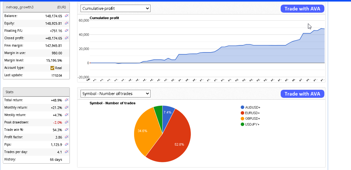Select the orange GBPUSD+ legend marker
Screen dimensions: 351x170
(x=242, y=118)
